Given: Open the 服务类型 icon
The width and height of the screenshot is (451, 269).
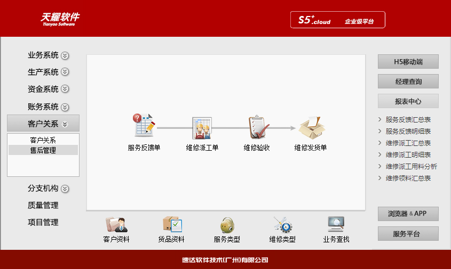Looking at the screenshot, I should point(227,226).
